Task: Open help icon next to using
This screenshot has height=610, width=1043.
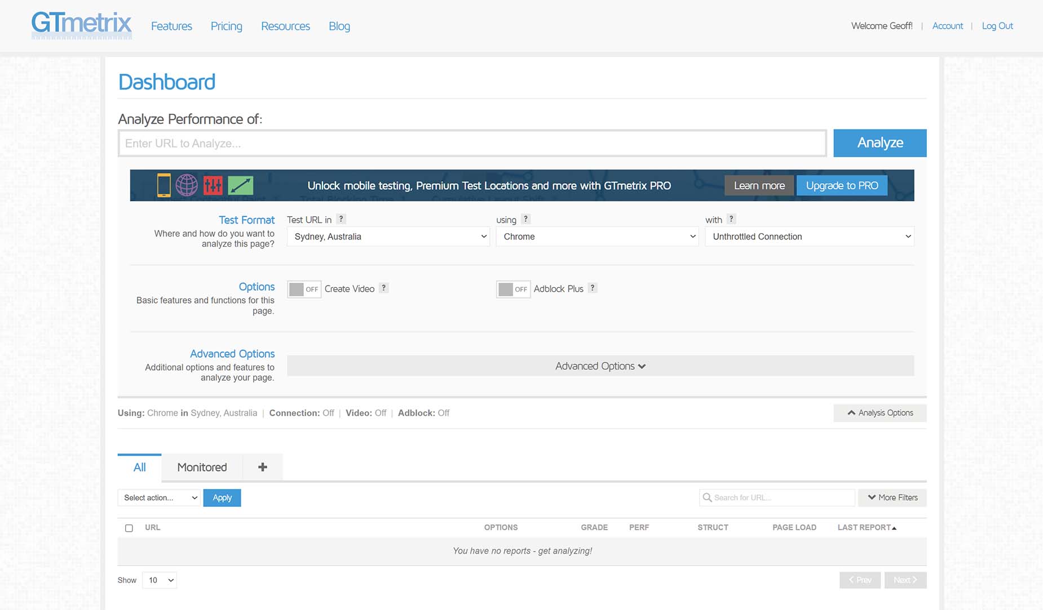Action: pos(525,219)
